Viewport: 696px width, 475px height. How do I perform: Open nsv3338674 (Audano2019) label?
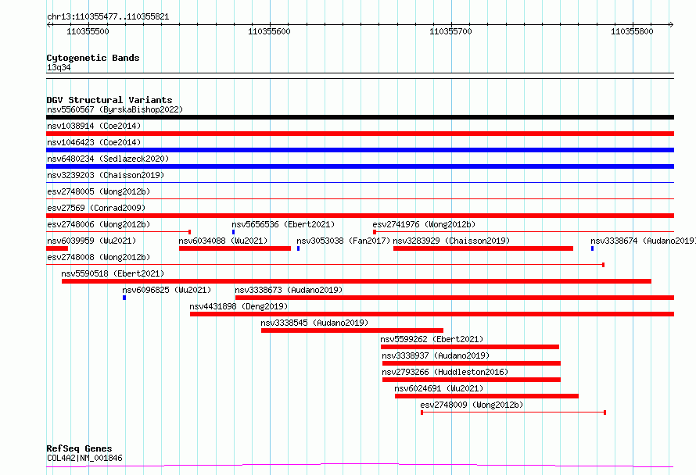point(643,241)
